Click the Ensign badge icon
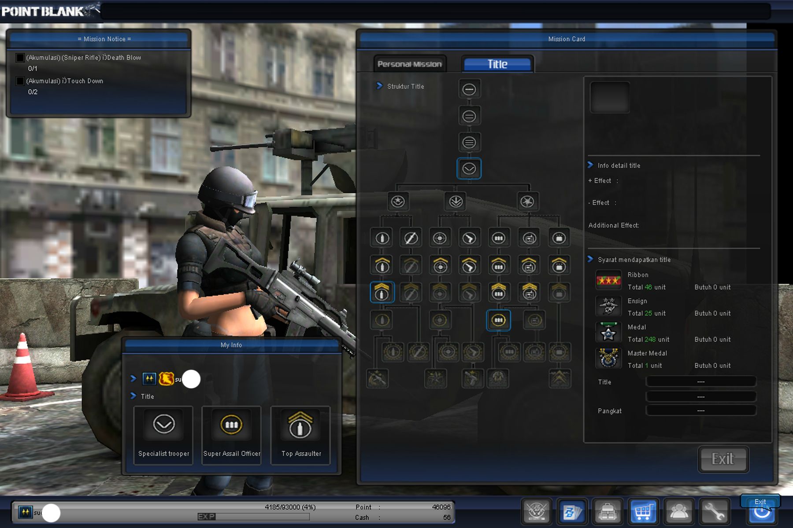793x528 pixels. tap(608, 306)
